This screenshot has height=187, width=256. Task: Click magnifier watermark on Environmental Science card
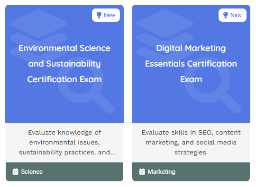coord(86,85)
